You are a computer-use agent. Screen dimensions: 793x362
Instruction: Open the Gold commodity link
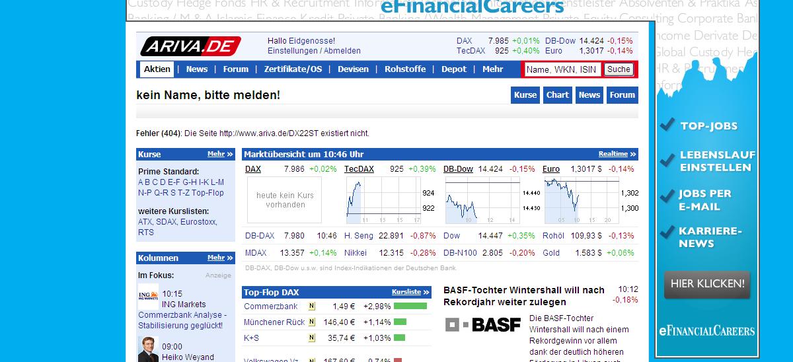pos(551,253)
